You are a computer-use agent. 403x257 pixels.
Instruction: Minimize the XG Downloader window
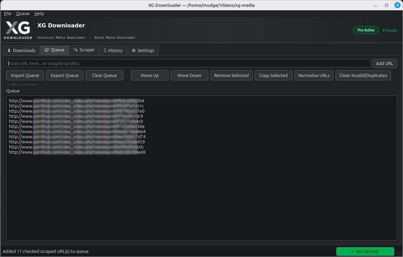[x=376, y=5]
